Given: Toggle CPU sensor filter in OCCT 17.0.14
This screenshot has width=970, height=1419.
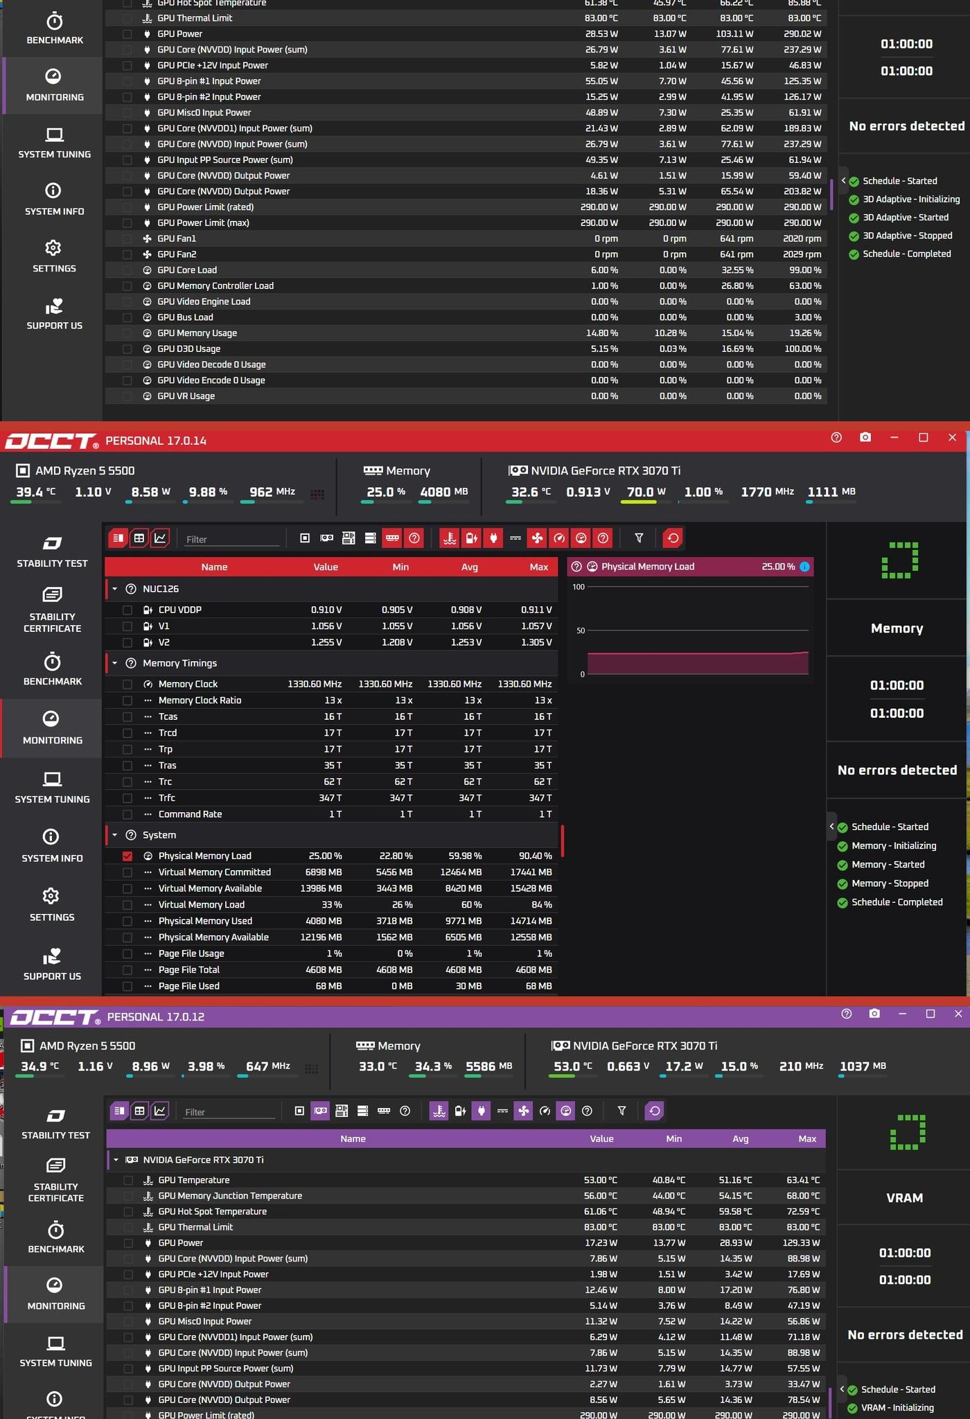Looking at the screenshot, I should pos(305,538).
